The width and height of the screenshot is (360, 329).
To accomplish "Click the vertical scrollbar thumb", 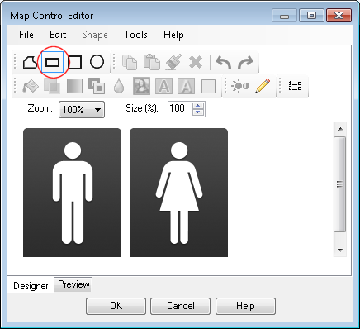I will [x=340, y=184].
